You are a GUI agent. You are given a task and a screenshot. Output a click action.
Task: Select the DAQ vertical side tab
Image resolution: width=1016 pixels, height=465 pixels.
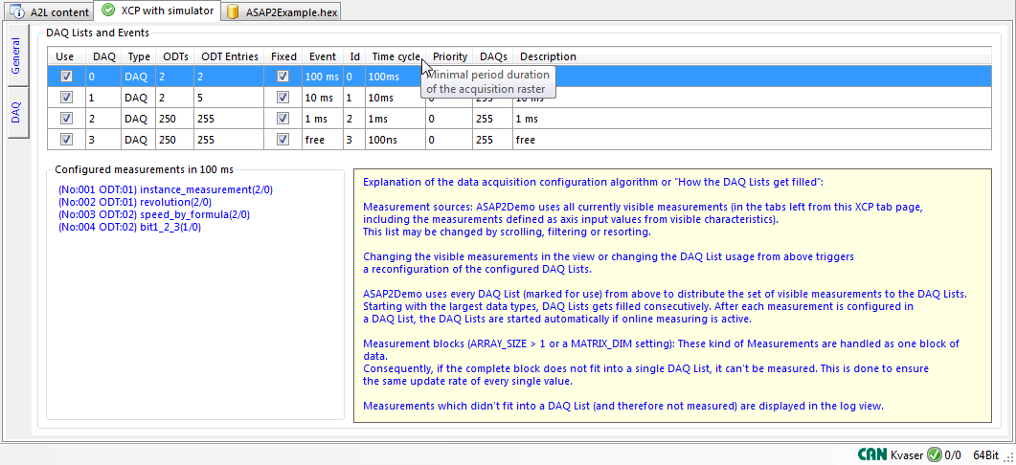coord(16,113)
